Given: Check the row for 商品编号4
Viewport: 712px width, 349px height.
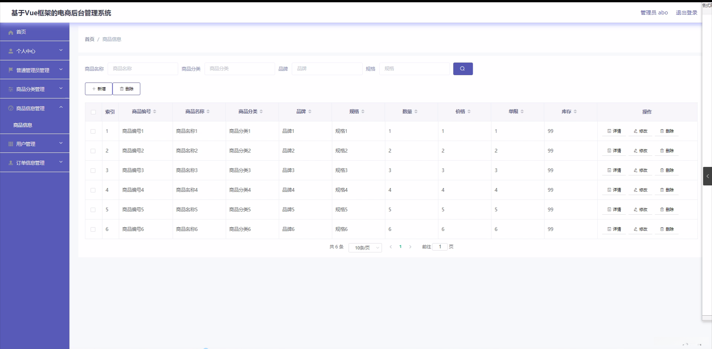Looking at the screenshot, I should click(93, 190).
